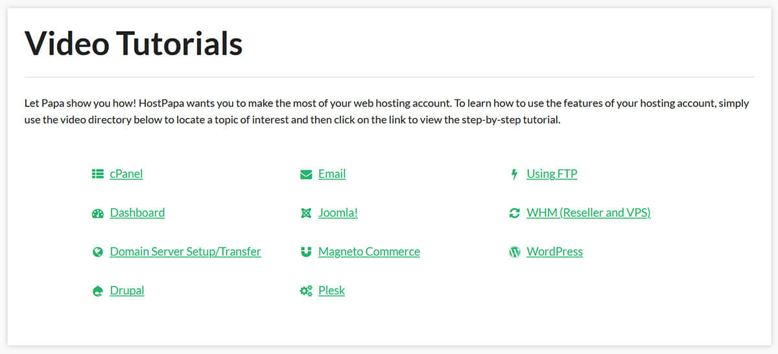
Task: Select the WHM (Reseller and VPS) link
Action: click(x=588, y=213)
